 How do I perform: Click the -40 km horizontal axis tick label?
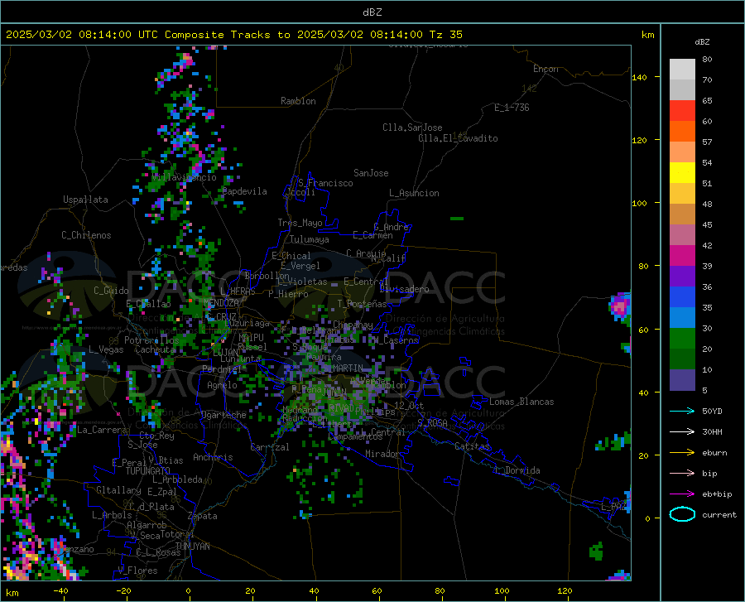[x=60, y=591]
